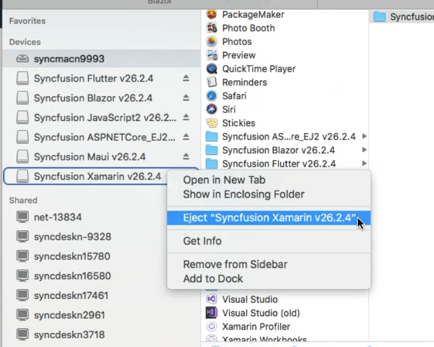The height and width of the screenshot is (347, 434).
Task: Expand the Syncfusion AS...re_EJ2 folder arrow
Action: pyautogui.click(x=364, y=136)
